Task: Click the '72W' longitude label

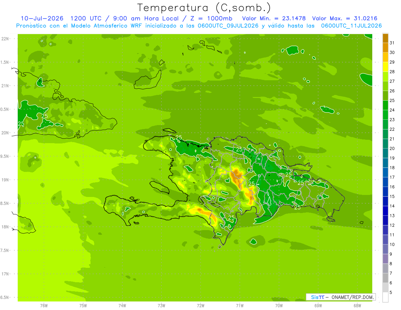Action: click(x=200, y=305)
